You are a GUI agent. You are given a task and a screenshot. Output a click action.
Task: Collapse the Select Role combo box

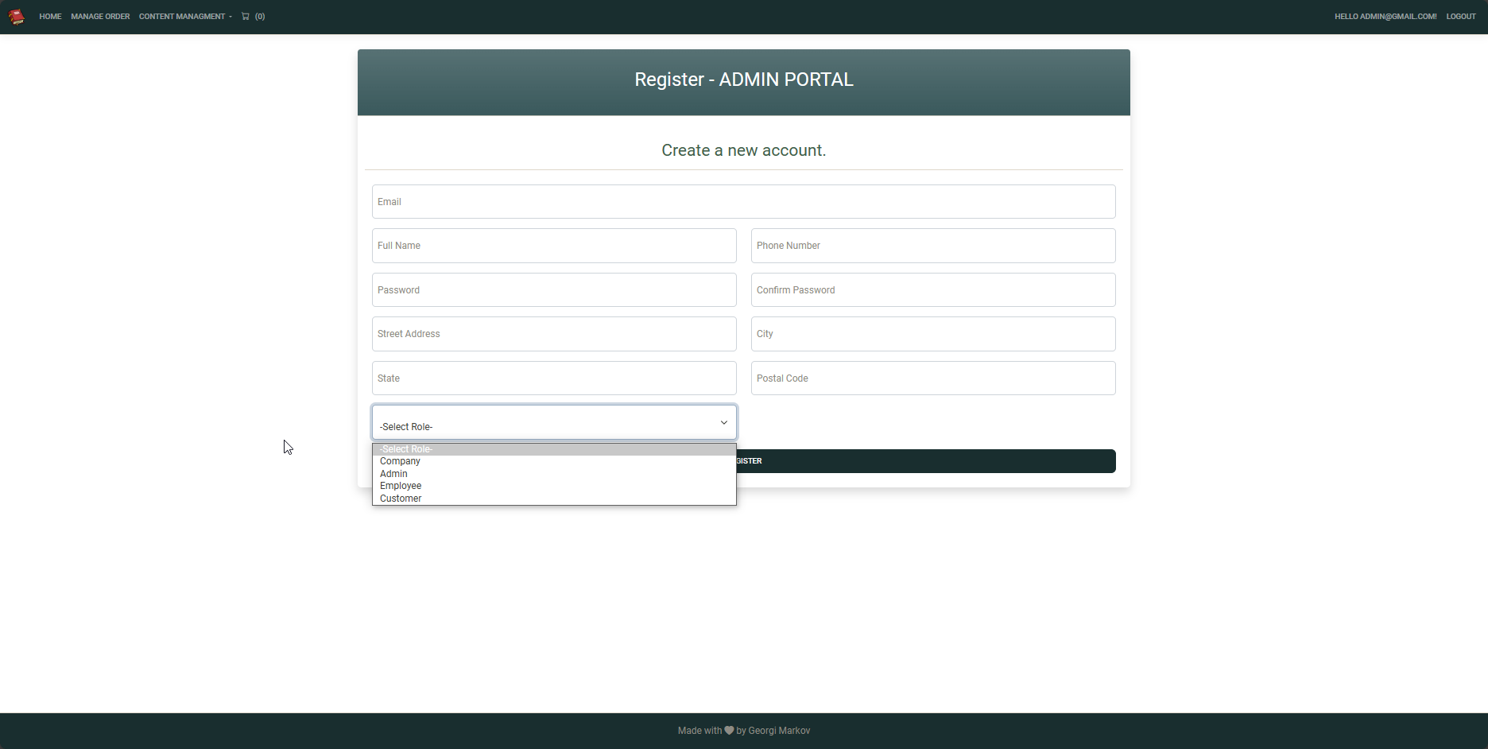(554, 422)
